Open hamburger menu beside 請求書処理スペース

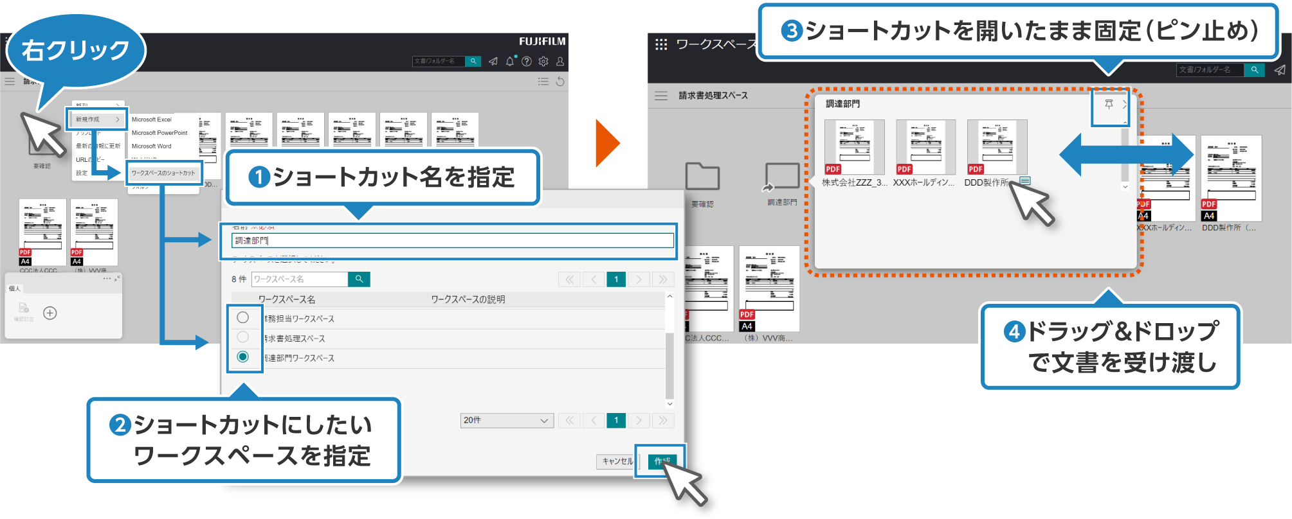(x=661, y=95)
